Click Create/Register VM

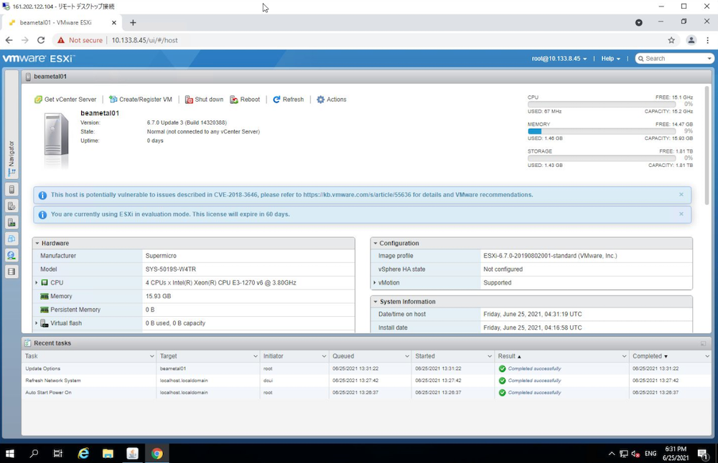click(140, 100)
